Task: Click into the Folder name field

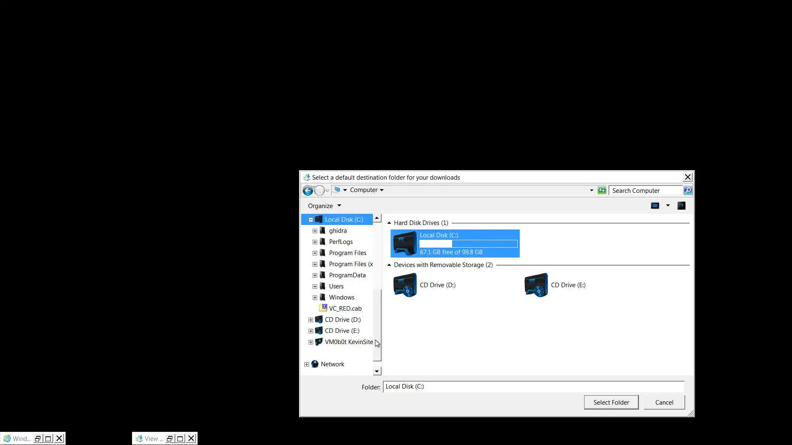Action: click(533, 387)
